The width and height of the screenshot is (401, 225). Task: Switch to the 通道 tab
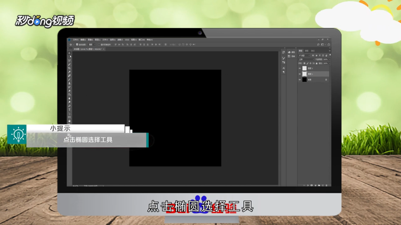pyautogui.click(x=307, y=51)
